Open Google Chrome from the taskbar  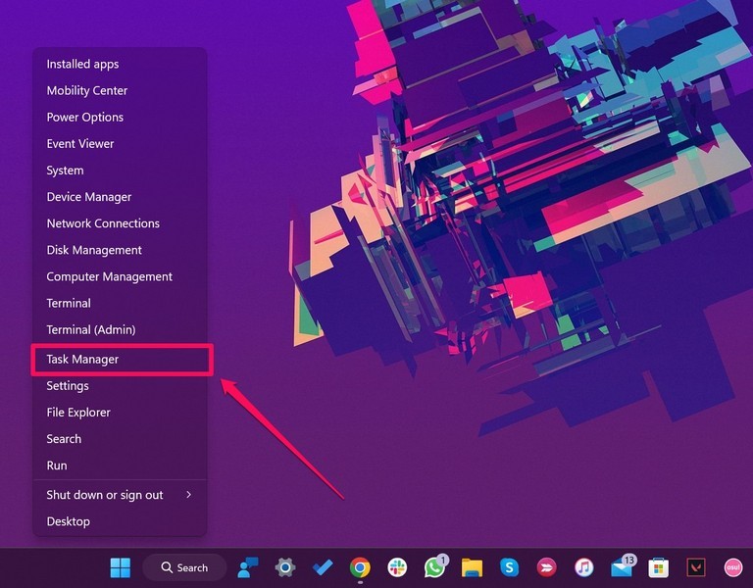tap(360, 567)
